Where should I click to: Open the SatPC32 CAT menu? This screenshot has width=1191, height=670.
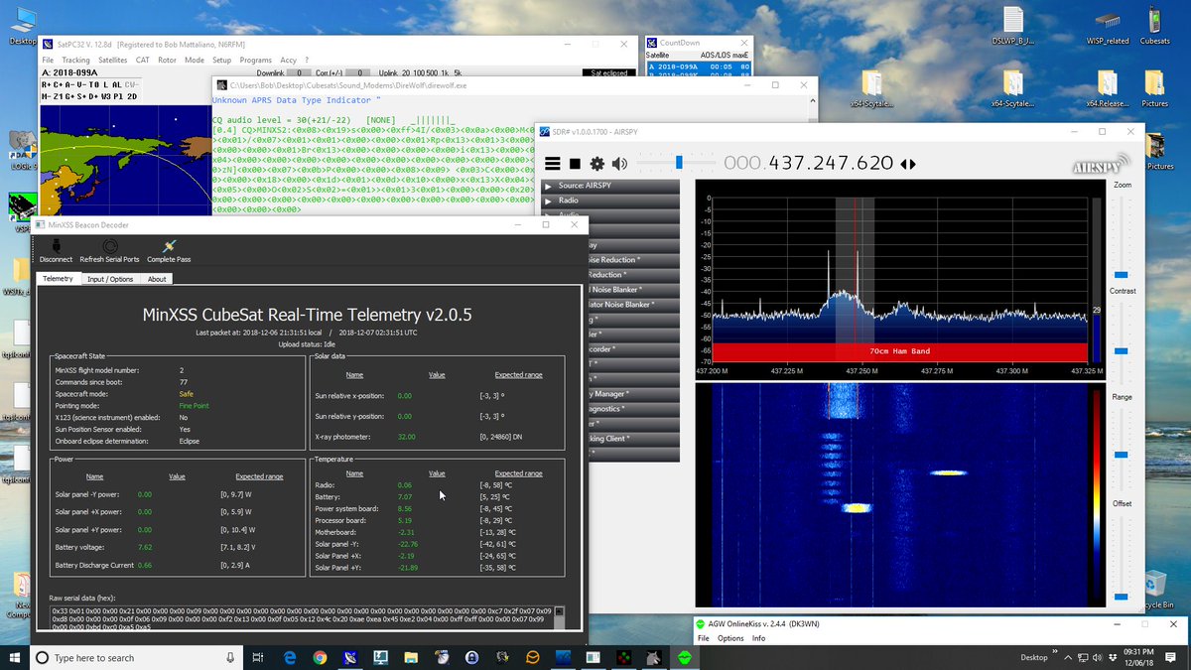click(143, 60)
